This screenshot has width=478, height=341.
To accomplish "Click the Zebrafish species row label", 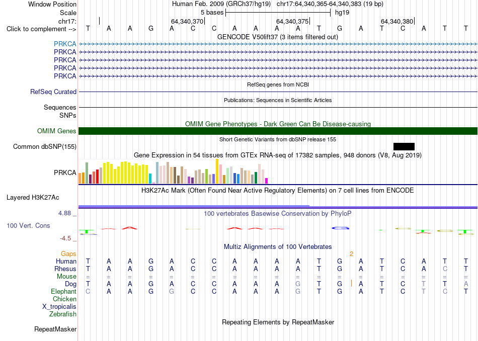I will pyautogui.click(x=63, y=314).
